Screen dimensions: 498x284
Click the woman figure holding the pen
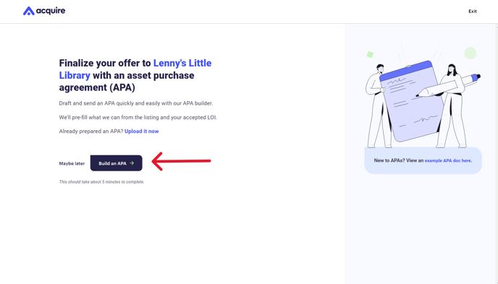point(452,106)
